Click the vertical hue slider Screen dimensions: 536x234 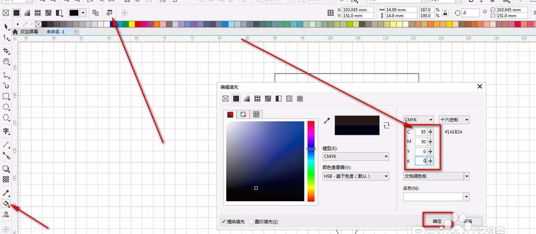point(311,161)
